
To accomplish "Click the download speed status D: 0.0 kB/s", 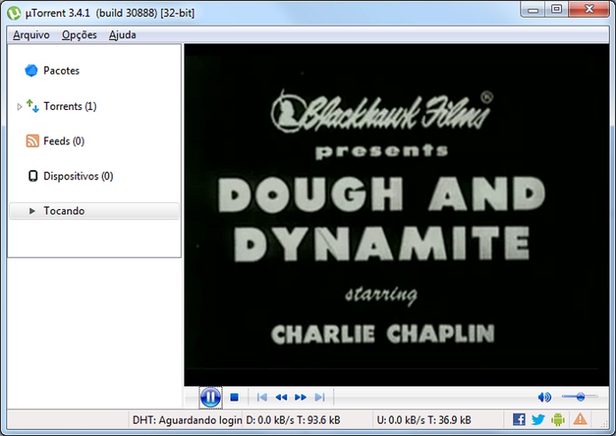I will tap(293, 420).
